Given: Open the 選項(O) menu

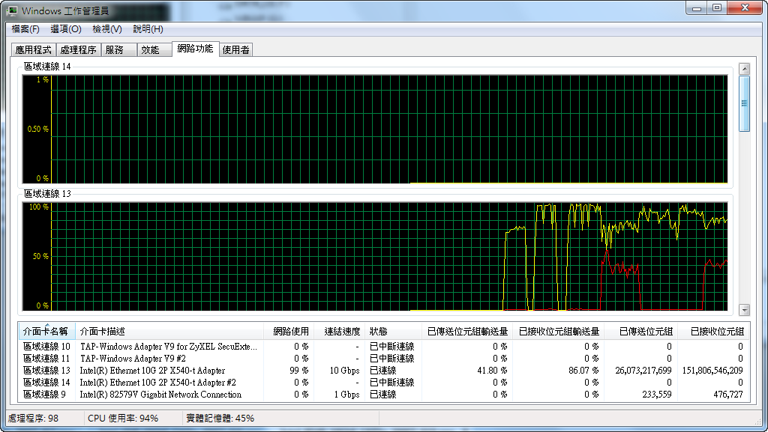Looking at the screenshot, I should coord(66,29).
